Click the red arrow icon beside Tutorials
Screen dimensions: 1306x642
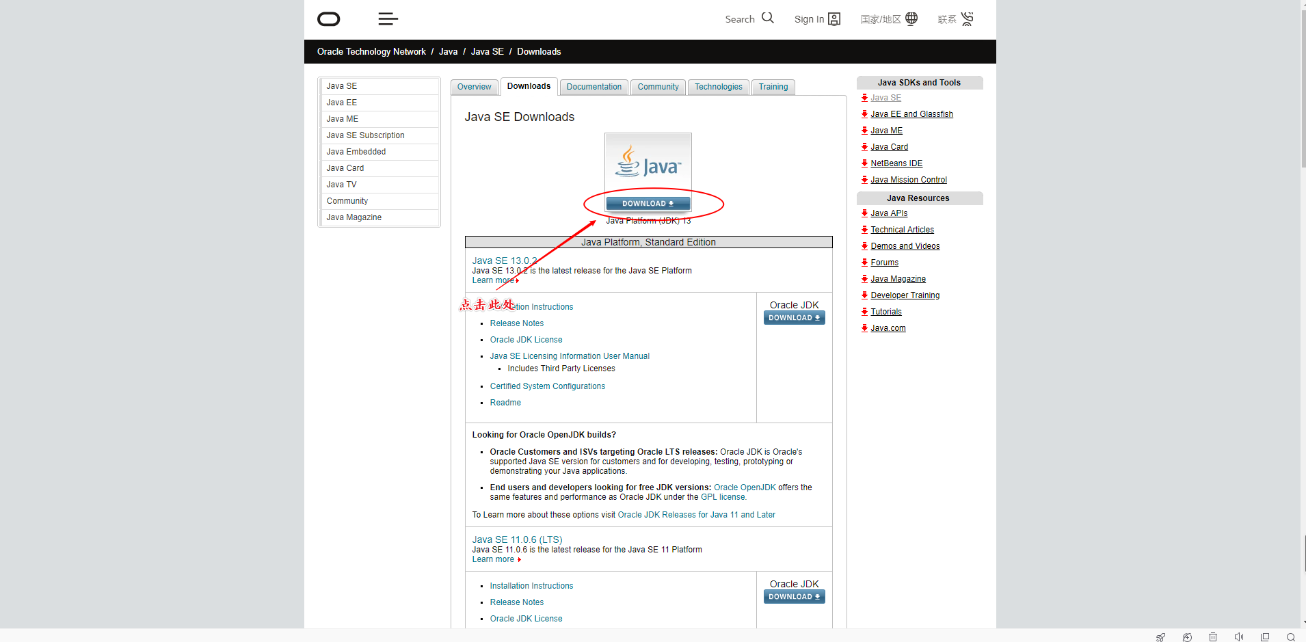864,312
